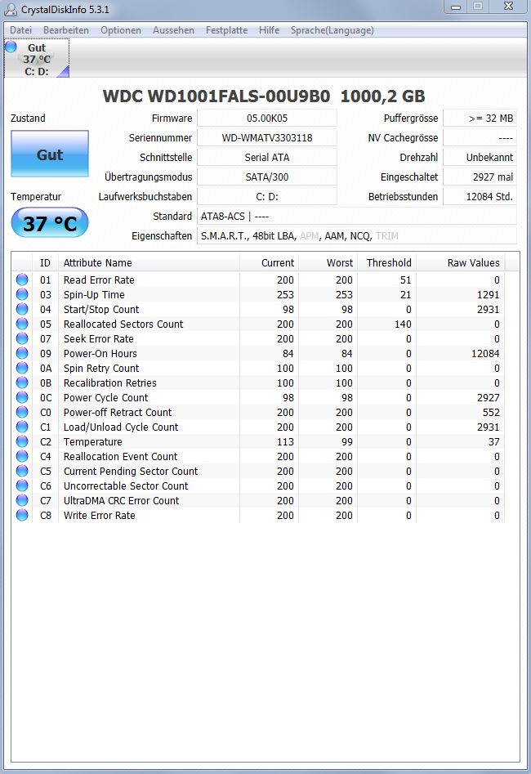
Task: Click the ATA8-ACS standard field
Action: [357, 217]
